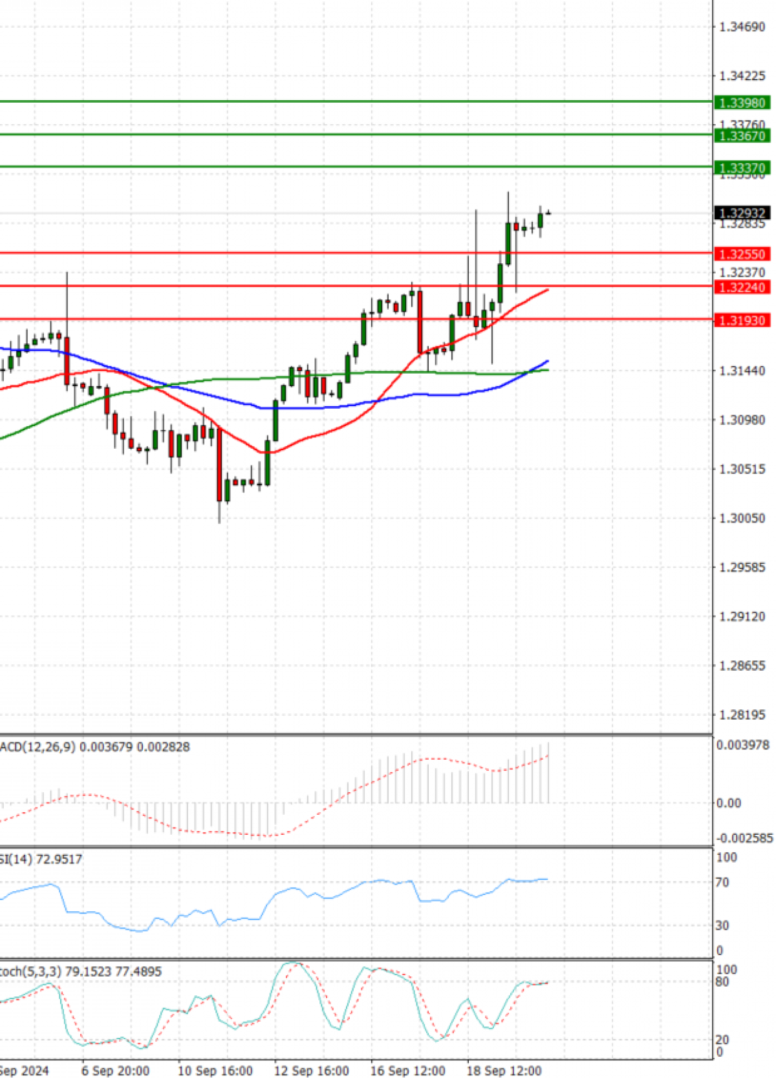Click the RSI 70 level axis label

tap(722, 882)
